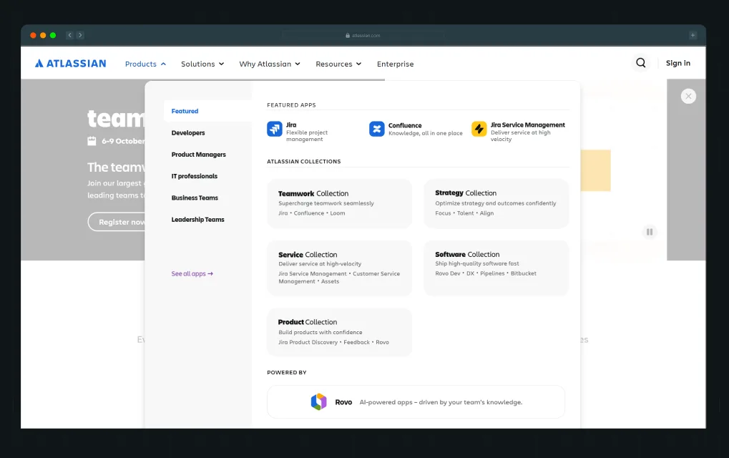Screen dimensions: 729x458
Task: Click the See all apps link
Action: (192, 274)
